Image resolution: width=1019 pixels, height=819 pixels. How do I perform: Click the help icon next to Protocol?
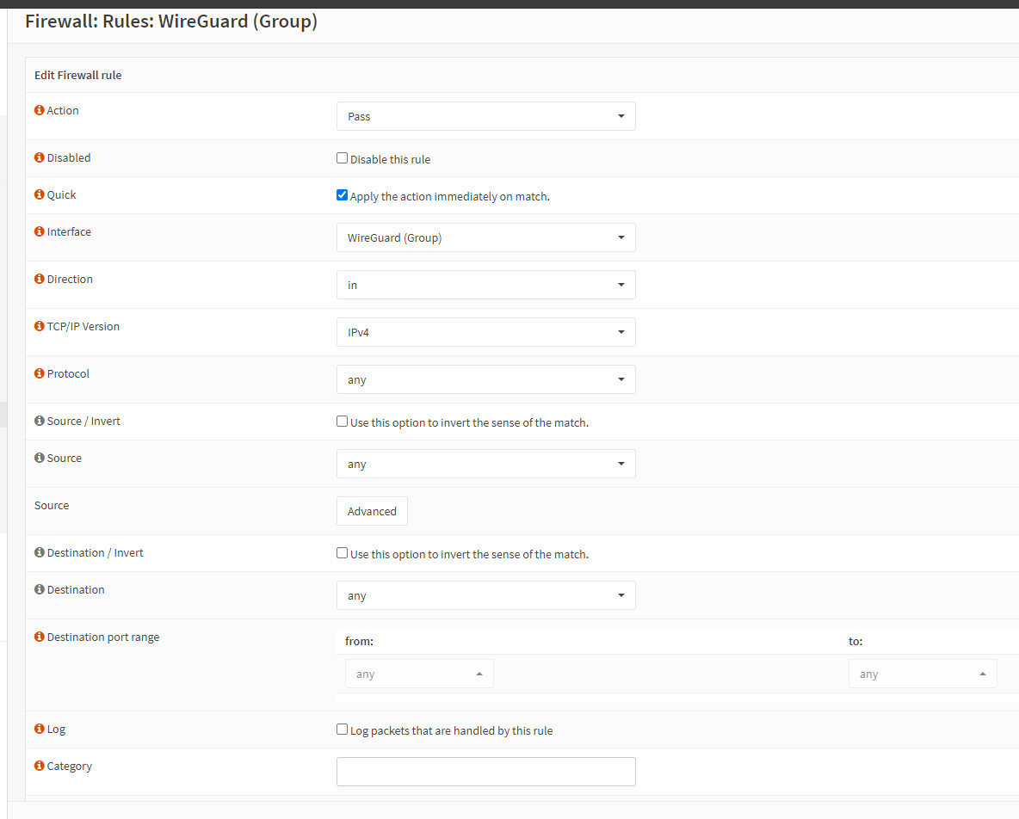click(39, 373)
